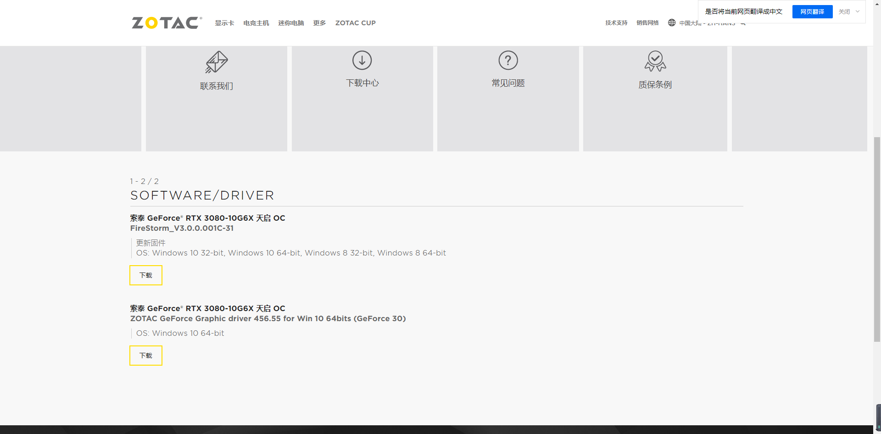This screenshot has height=434, width=881.
Task: Click the 网页翻译 translate button
Action: (x=812, y=11)
